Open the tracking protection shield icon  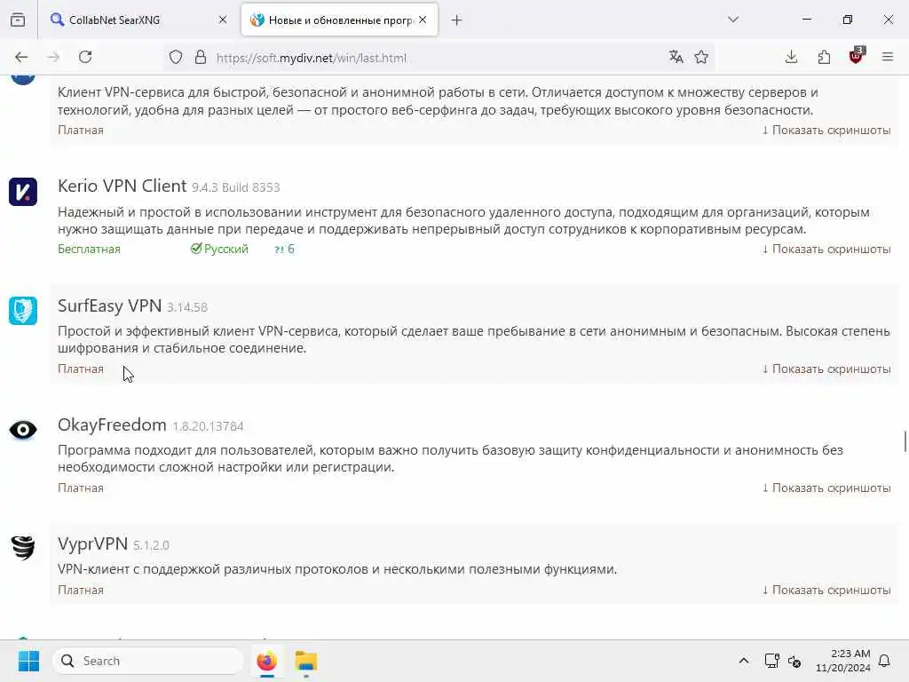(176, 58)
